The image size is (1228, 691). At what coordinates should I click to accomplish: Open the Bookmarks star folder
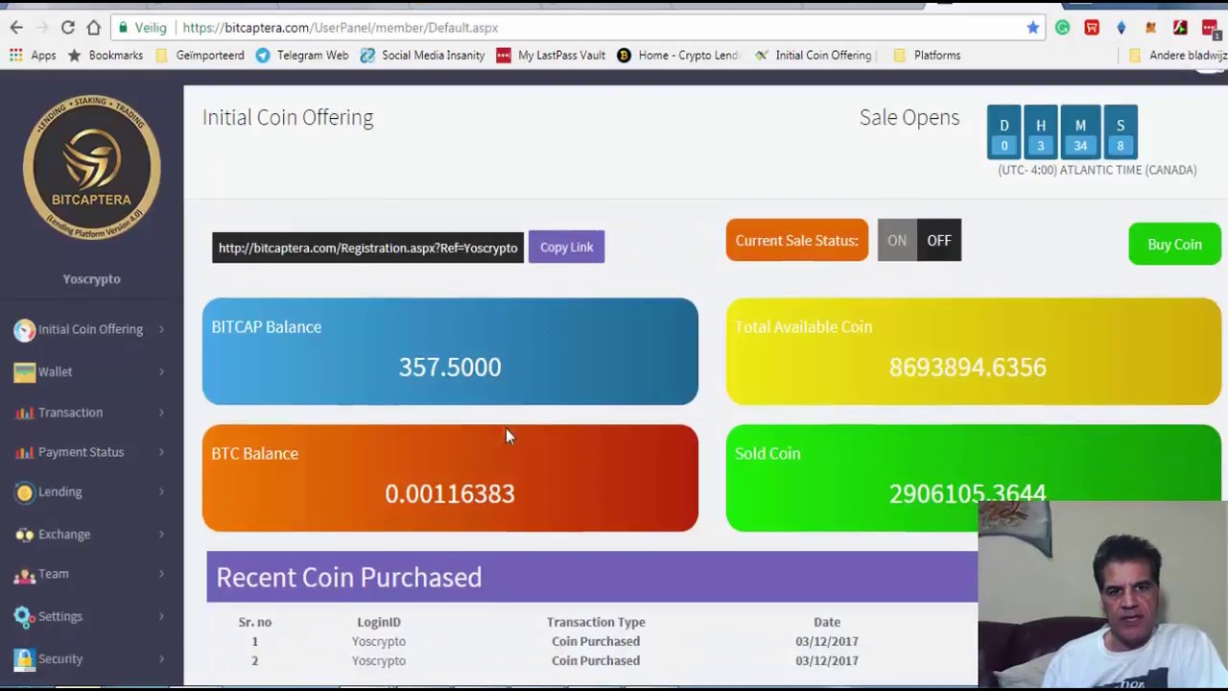105,55
